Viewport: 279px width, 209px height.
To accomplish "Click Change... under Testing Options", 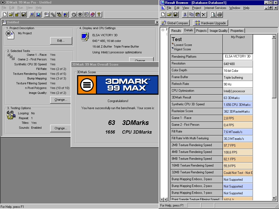I will (x=60, y=128).
